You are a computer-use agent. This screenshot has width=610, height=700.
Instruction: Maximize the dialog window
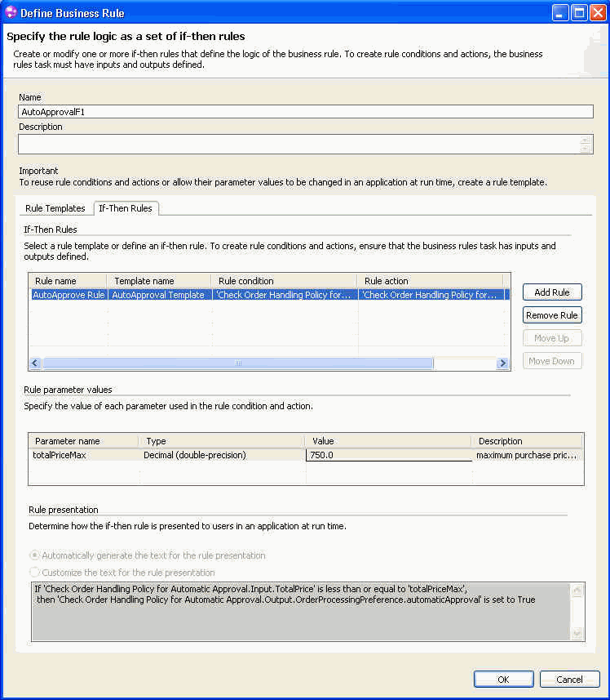[x=579, y=12]
